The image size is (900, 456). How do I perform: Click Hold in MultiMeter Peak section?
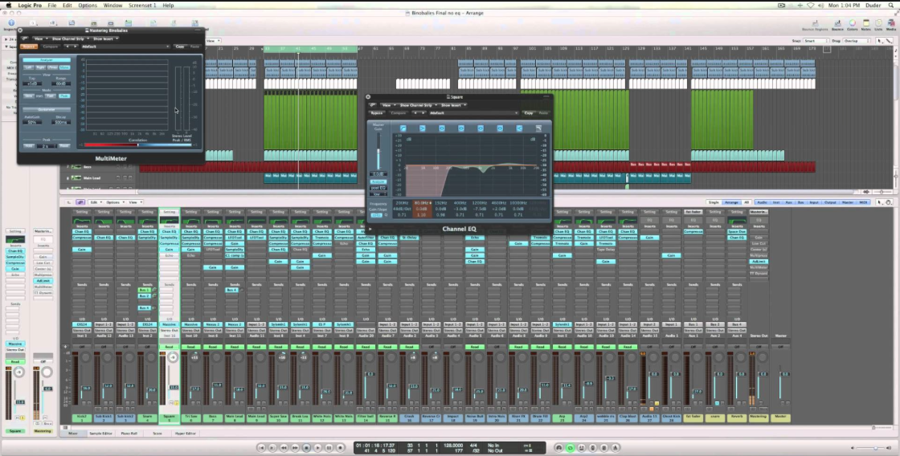tap(28, 145)
